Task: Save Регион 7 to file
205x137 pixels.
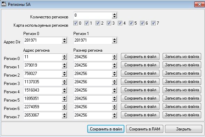Action: 140,115
